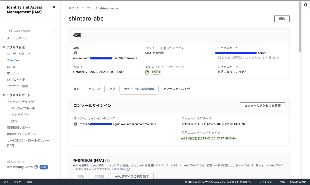This screenshot has width=310, height=185.
Task: Click the page vertical scrollbar thumb
Action: point(300,27)
